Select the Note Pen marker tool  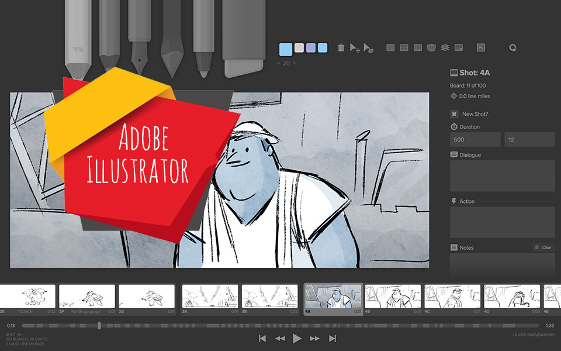coord(203,37)
